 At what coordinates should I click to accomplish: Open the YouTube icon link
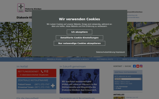pos(138,66)
